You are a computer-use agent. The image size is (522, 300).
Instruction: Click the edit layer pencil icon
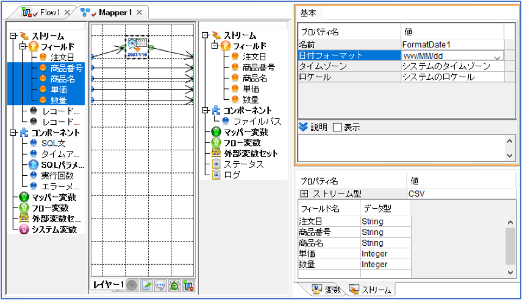(146, 286)
